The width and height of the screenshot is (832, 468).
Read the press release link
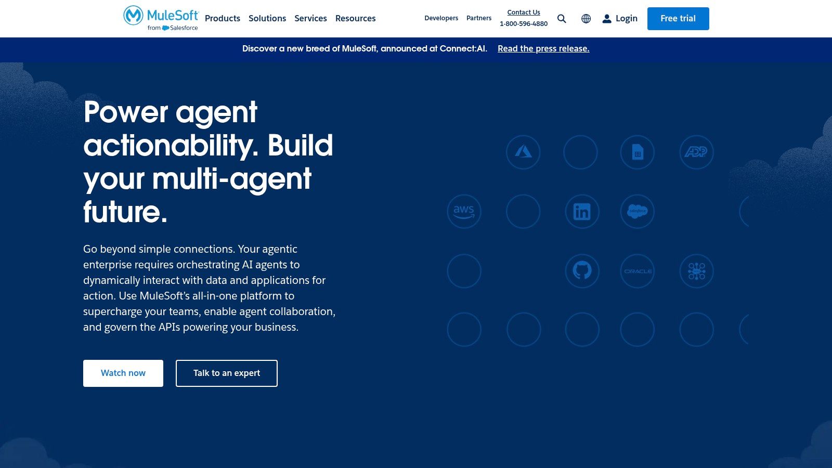tap(543, 48)
